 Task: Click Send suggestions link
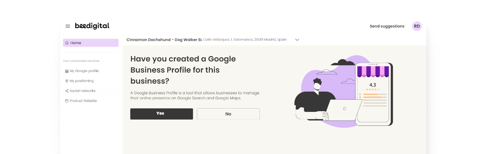click(x=387, y=26)
